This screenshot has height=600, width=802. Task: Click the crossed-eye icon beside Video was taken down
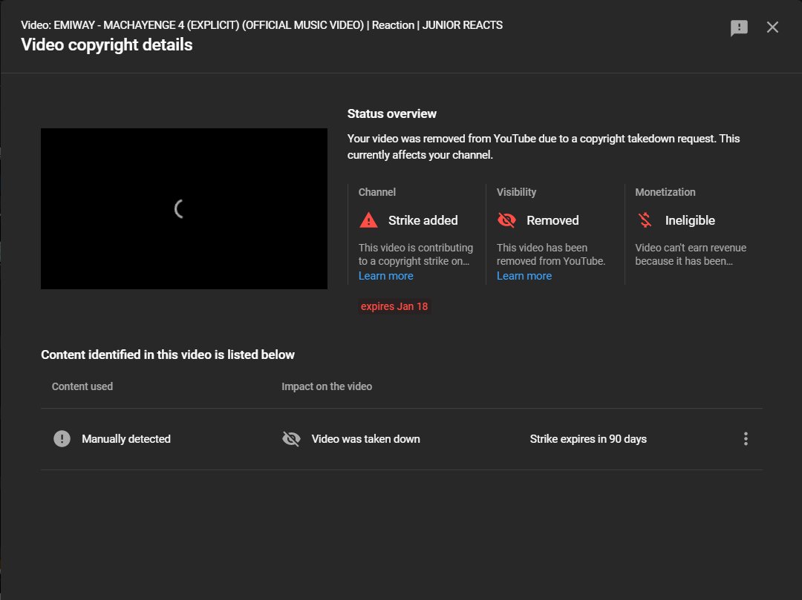point(291,438)
